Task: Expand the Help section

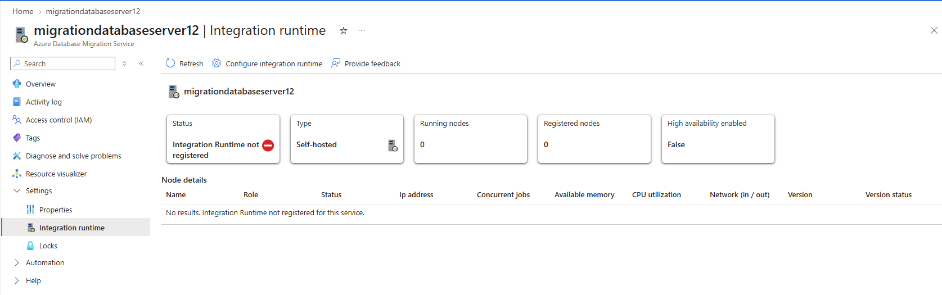Action: click(x=17, y=280)
